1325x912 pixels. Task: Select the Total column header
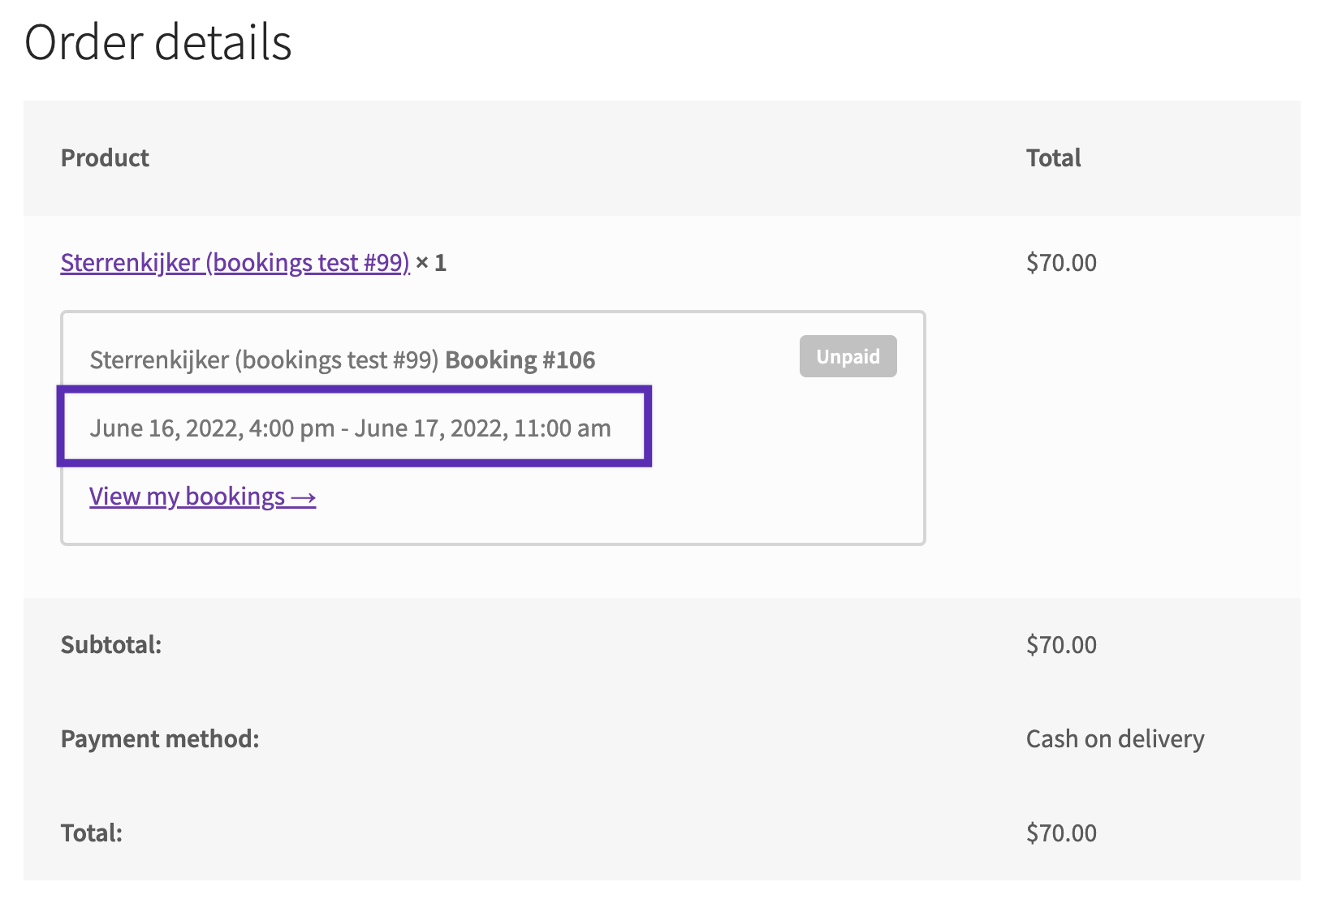[x=1053, y=157]
